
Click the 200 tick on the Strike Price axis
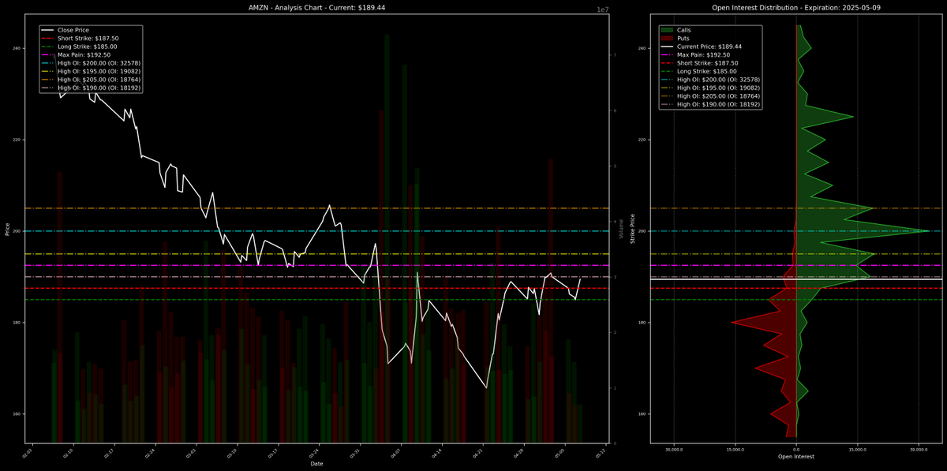click(x=642, y=231)
